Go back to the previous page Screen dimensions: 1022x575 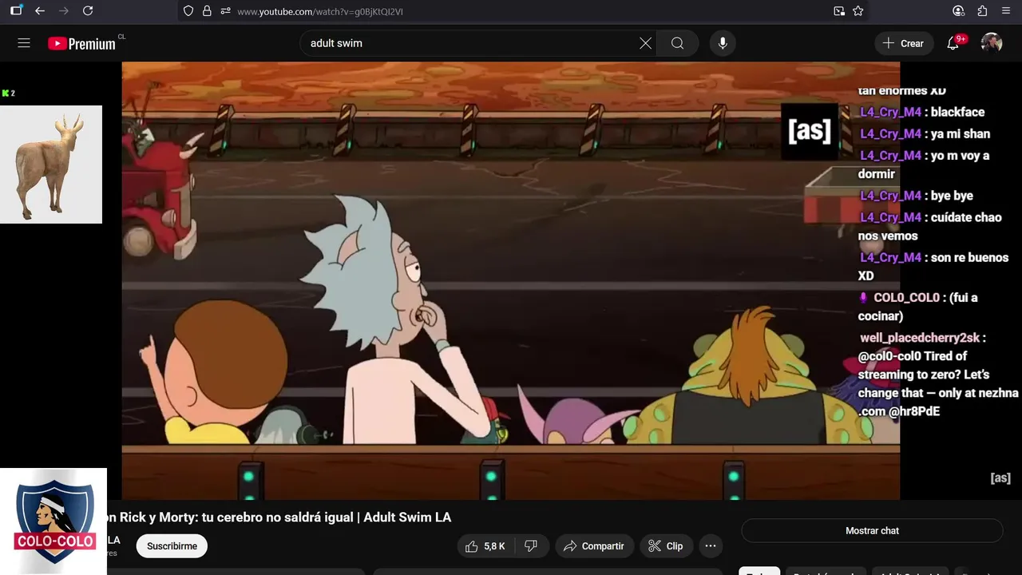(x=40, y=11)
